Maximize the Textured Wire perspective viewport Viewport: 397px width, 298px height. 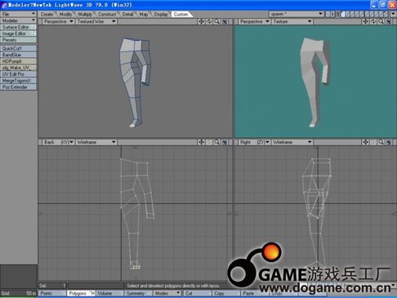point(225,21)
